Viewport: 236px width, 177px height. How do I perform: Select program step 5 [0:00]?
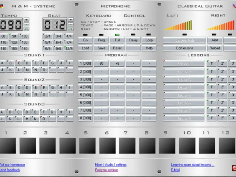tap(85, 95)
